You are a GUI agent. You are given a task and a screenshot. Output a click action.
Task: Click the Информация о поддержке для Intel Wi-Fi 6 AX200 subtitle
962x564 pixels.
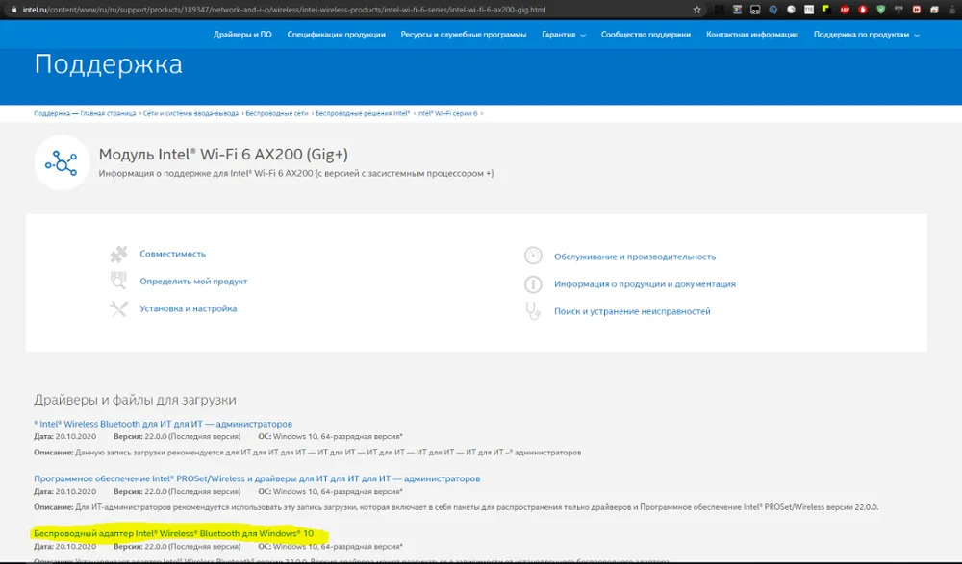295,174
